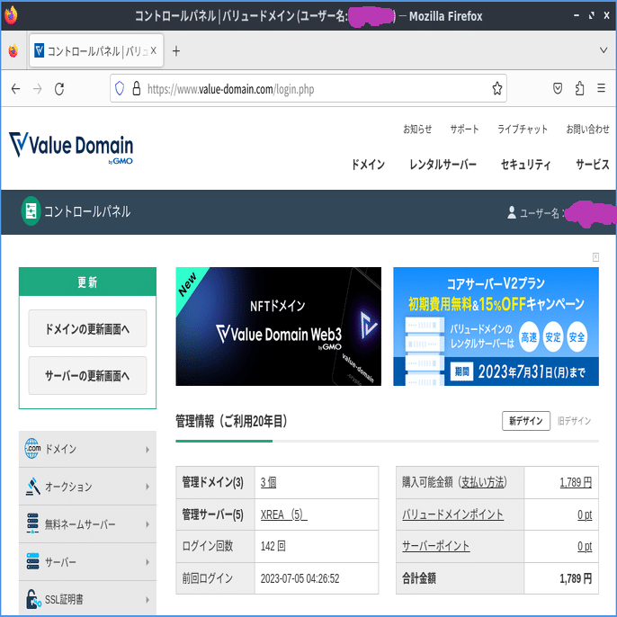Open the 3 個 managed domains link

pyautogui.click(x=268, y=482)
